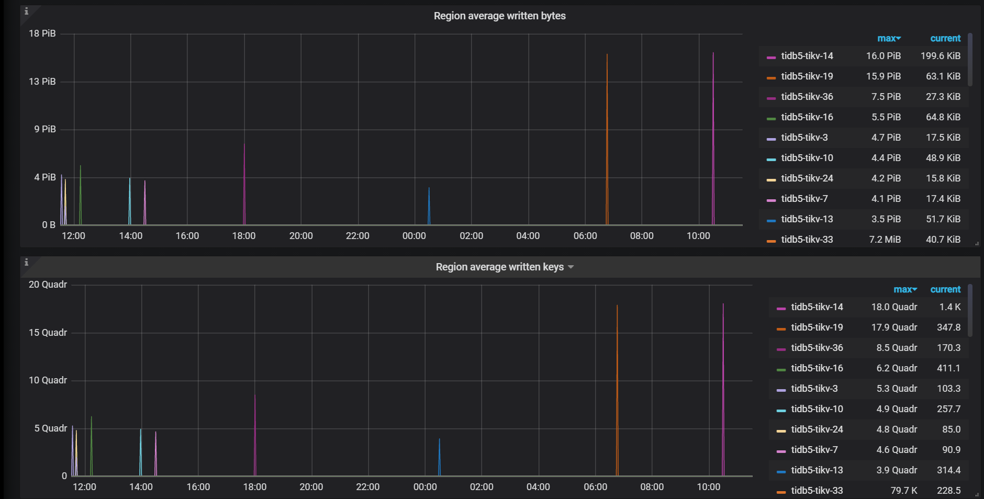Toggle tidb5-tikv-10 series in keys legend
This screenshot has width=984, height=499.
(x=817, y=409)
